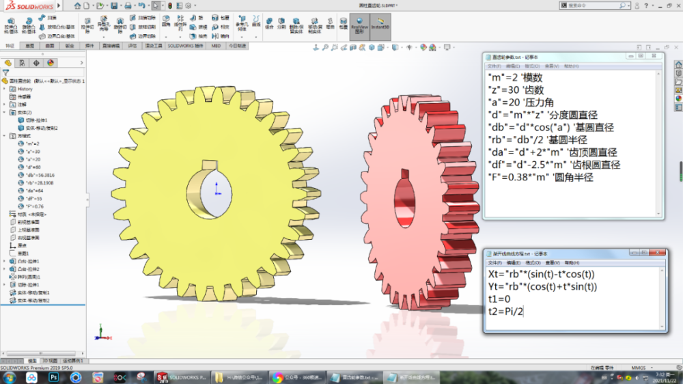This screenshot has width=683, height=384.
Task: Click the Rebuild traffic light icon
Action: point(170,5)
